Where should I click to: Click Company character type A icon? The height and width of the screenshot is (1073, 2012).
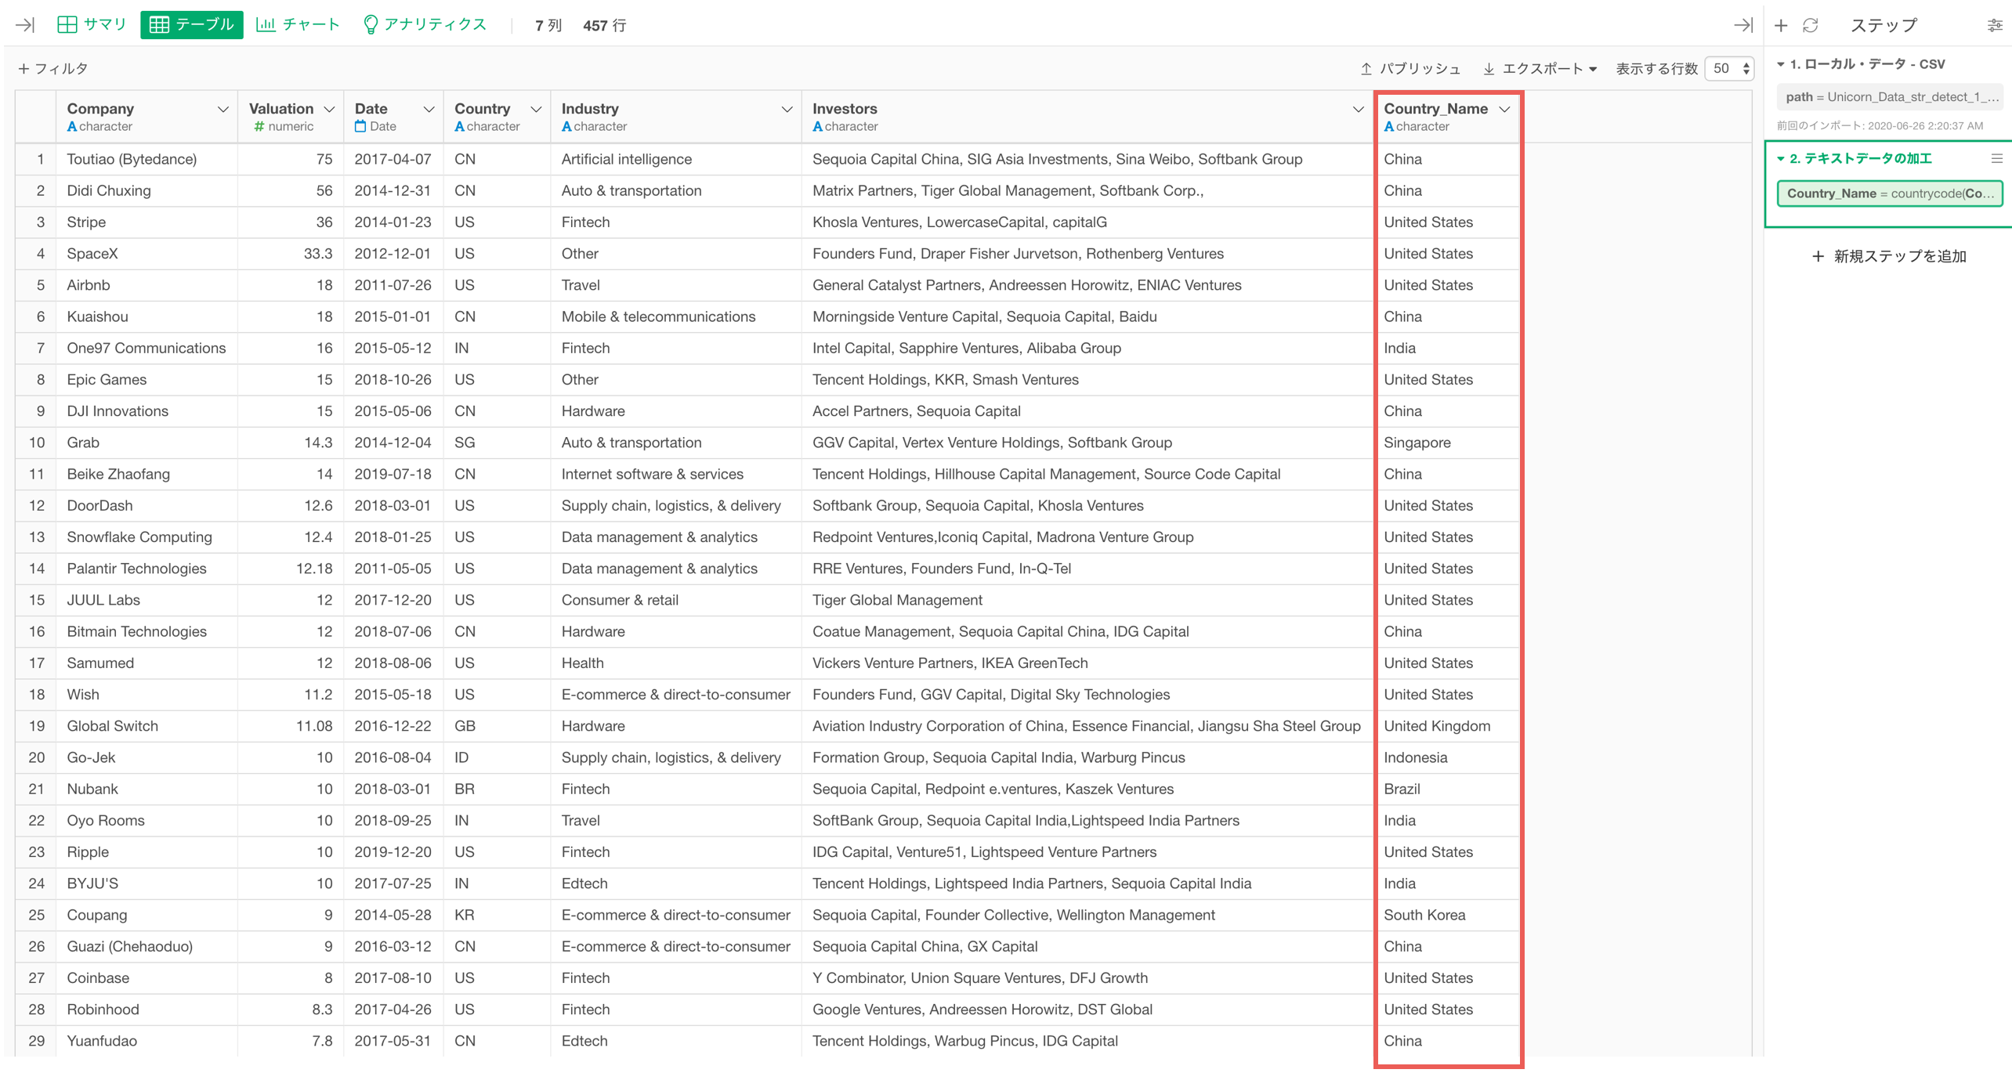pos(72,126)
